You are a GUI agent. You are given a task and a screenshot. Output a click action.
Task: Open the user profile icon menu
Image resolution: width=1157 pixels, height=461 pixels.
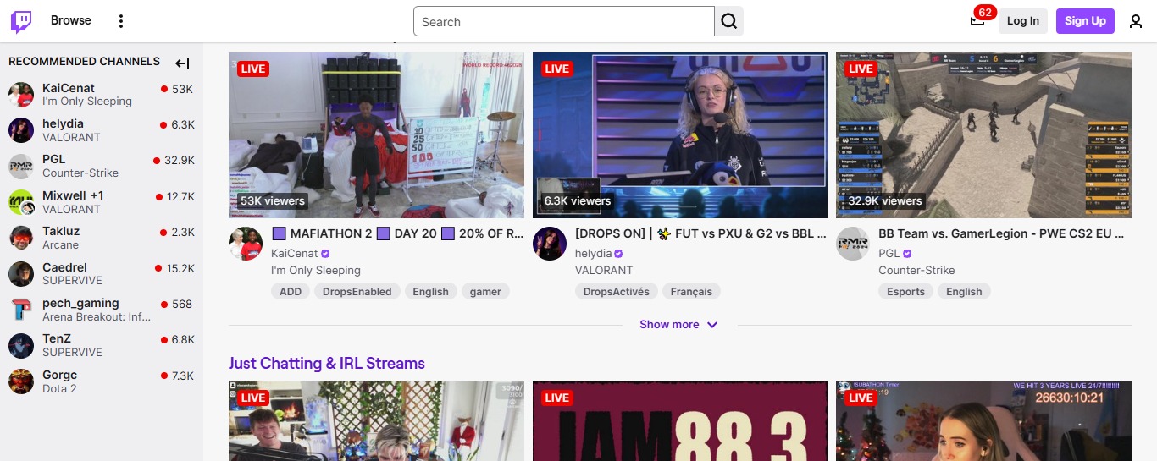(1136, 21)
